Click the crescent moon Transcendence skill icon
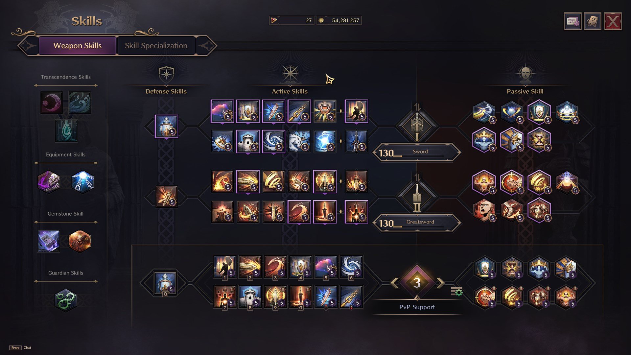Screen dimensions: 631x355 pos(52,103)
